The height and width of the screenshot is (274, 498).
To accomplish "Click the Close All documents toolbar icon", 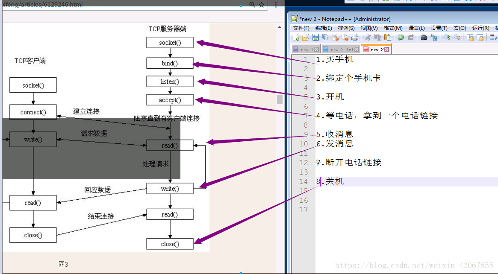I will point(345,38).
